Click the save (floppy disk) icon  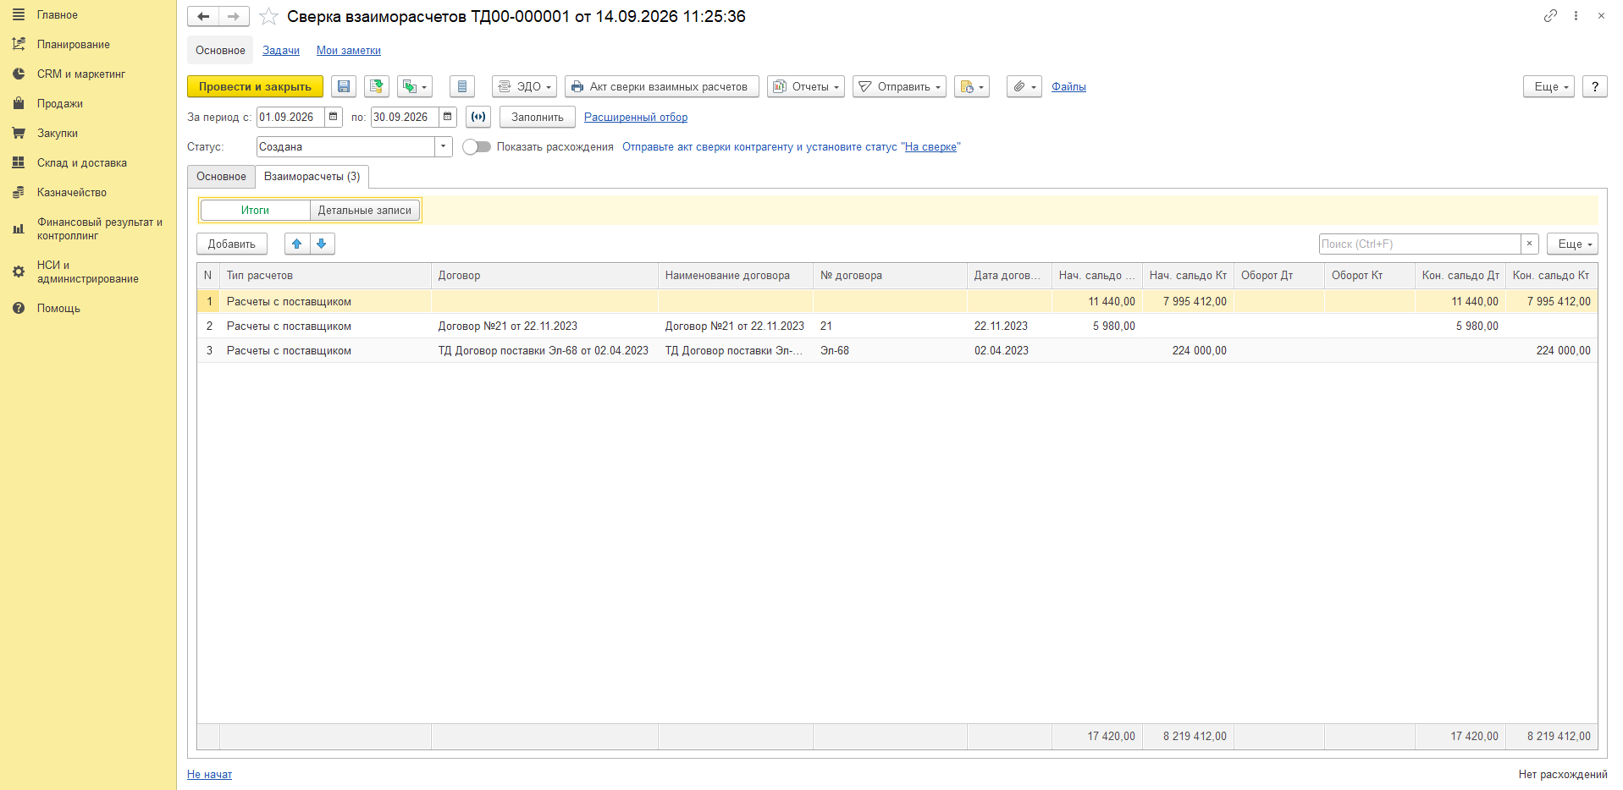pos(343,86)
